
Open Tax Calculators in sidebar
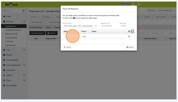tap(12, 86)
